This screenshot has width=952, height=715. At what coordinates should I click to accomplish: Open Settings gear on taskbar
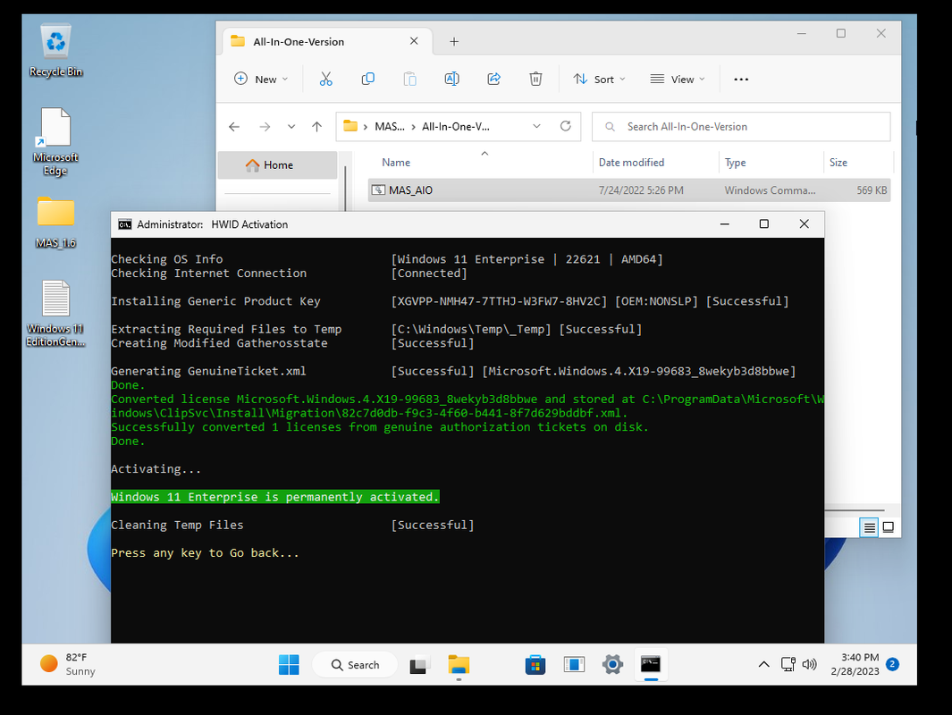612,665
